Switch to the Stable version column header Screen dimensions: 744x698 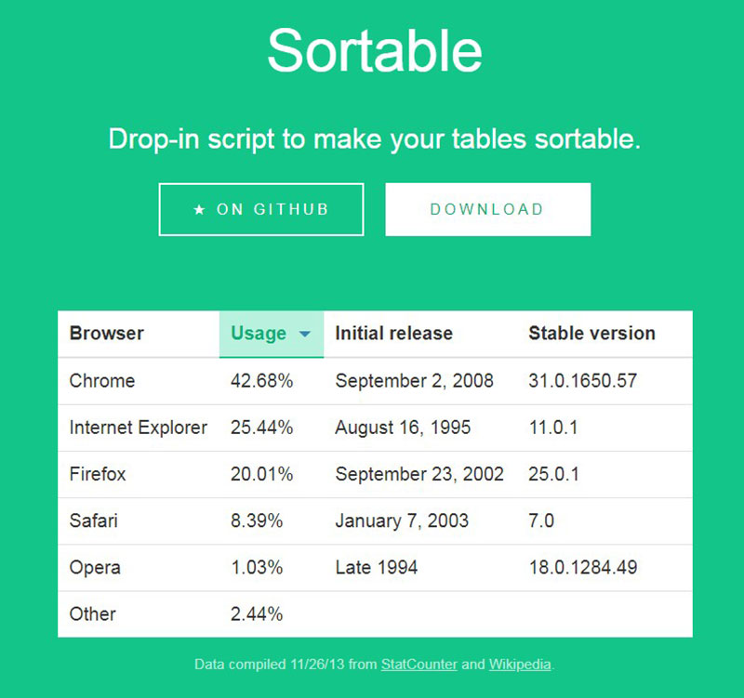[591, 334]
